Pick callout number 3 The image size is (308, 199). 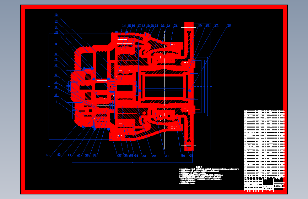56,87
